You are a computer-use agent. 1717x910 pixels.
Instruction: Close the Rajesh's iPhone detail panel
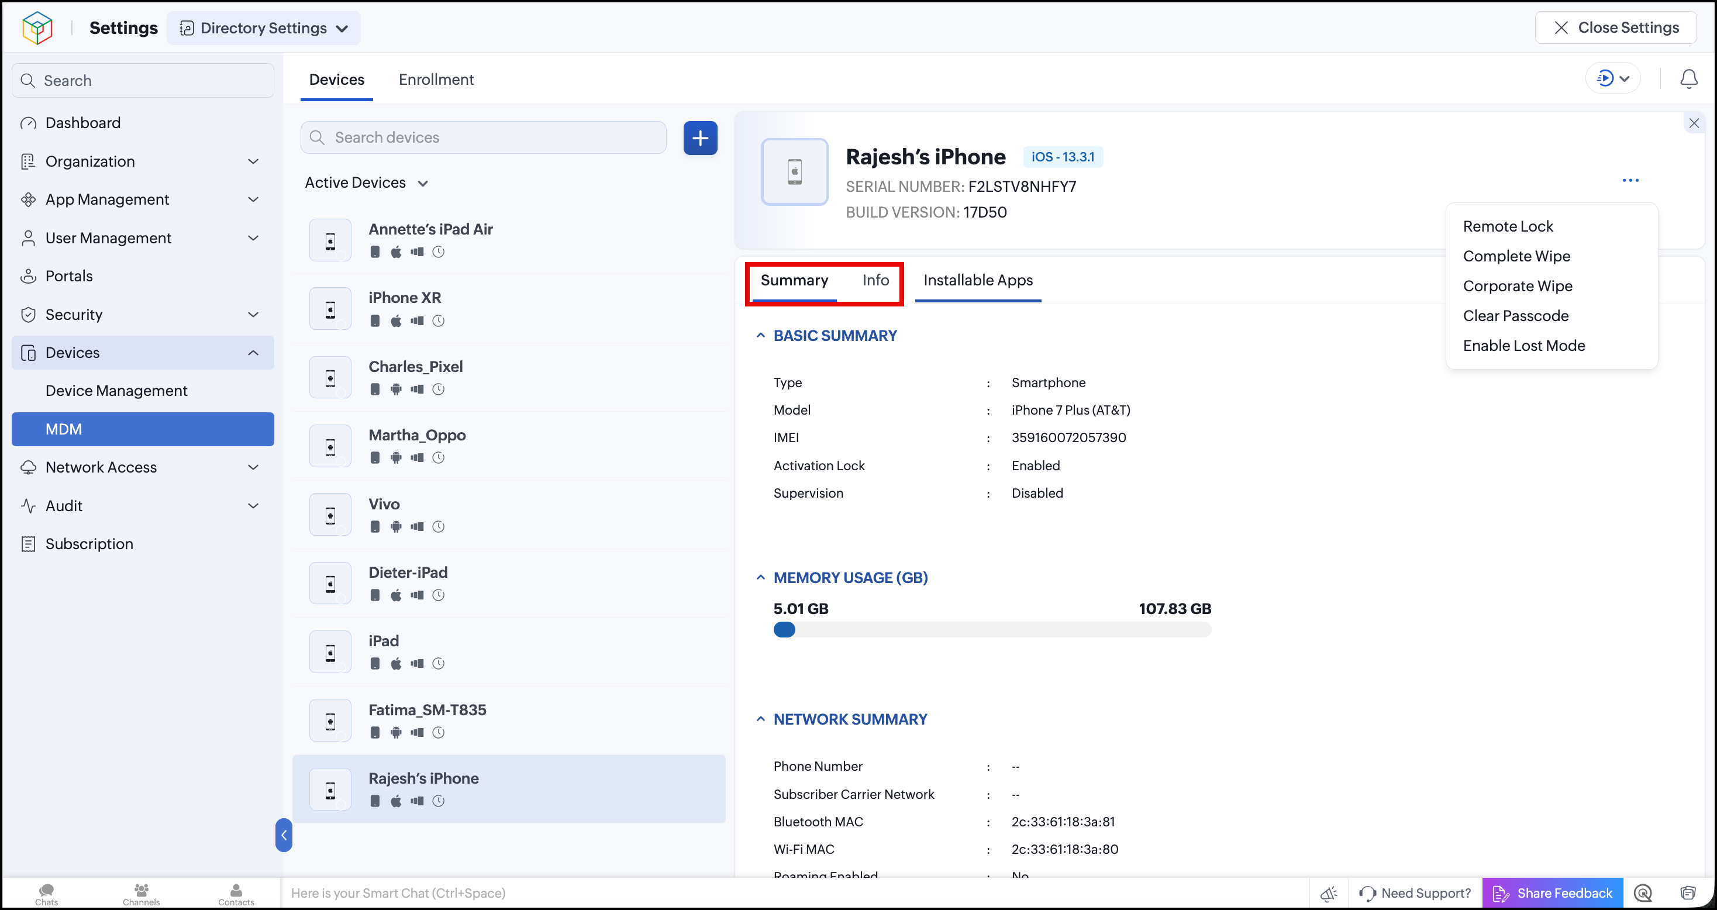pos(1694,123)
